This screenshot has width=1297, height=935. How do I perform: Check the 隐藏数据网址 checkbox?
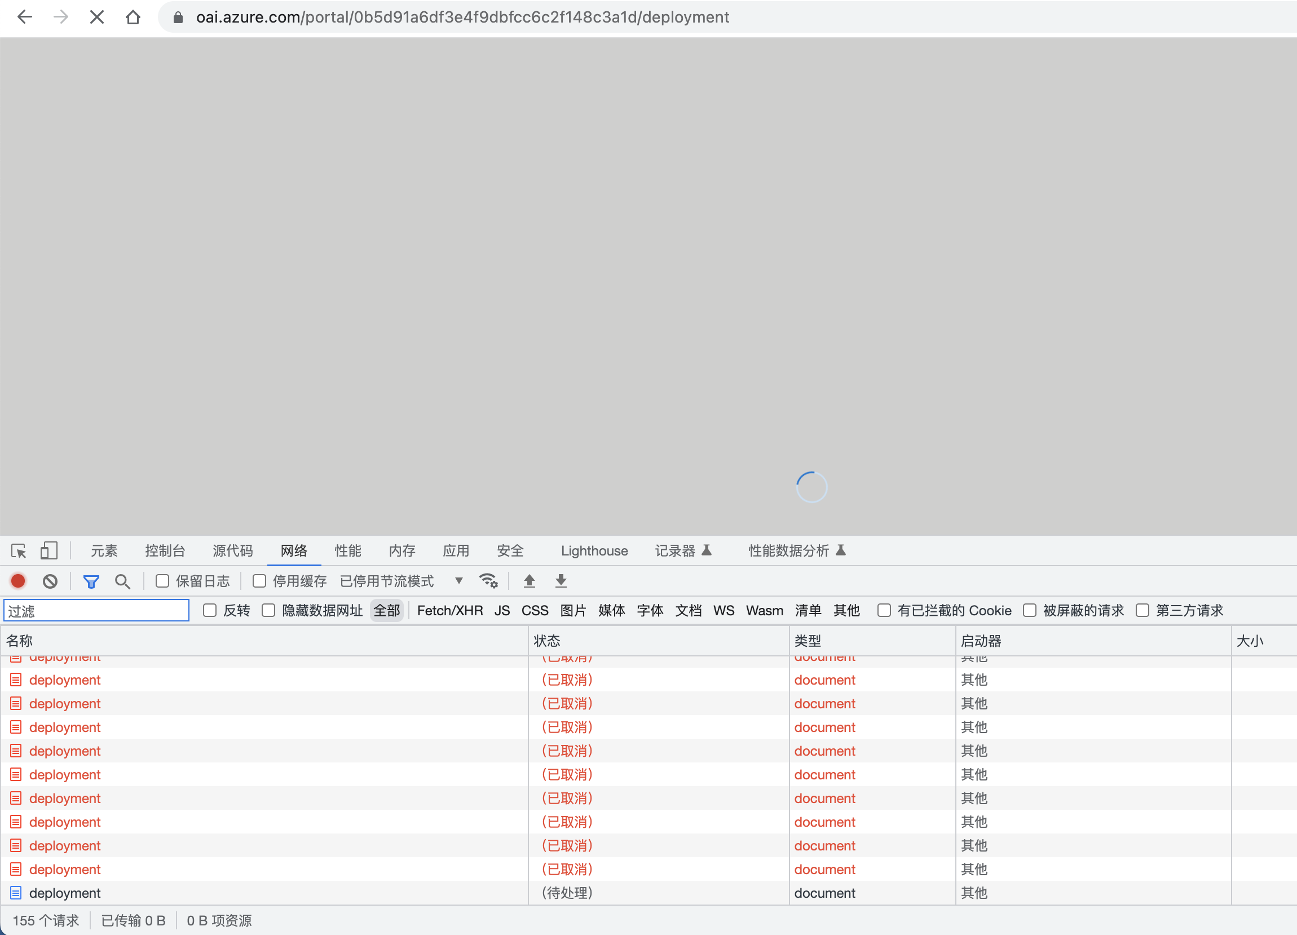(x=268, y=610)
